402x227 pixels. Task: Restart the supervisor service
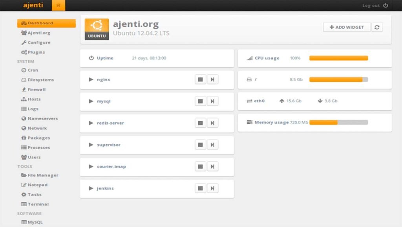point(212,145)
